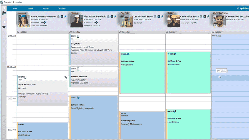249x140 pixels.
Task: Pin Carlo Mike Bocco's column
Action: (208, 16)
